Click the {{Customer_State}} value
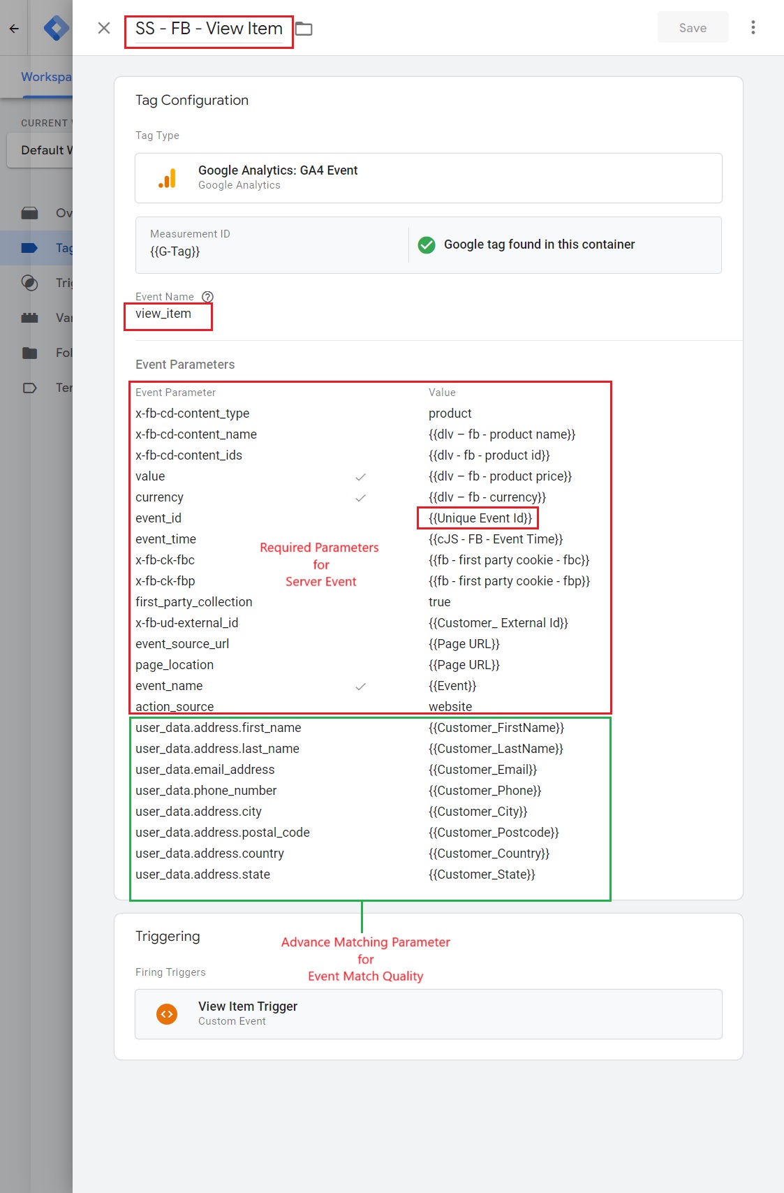This screenshot has width=784, height=1193. 482,874
